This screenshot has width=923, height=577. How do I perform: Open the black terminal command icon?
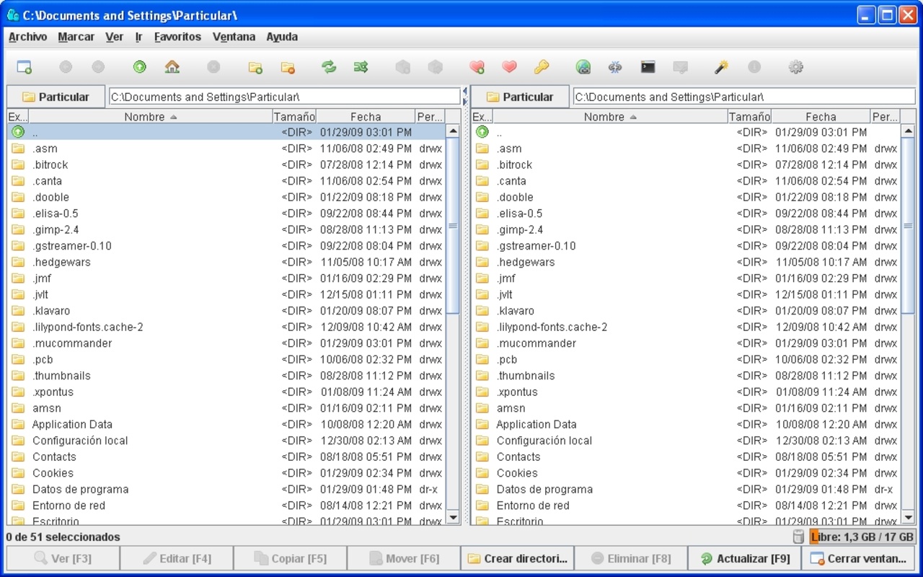coord(648,67)
